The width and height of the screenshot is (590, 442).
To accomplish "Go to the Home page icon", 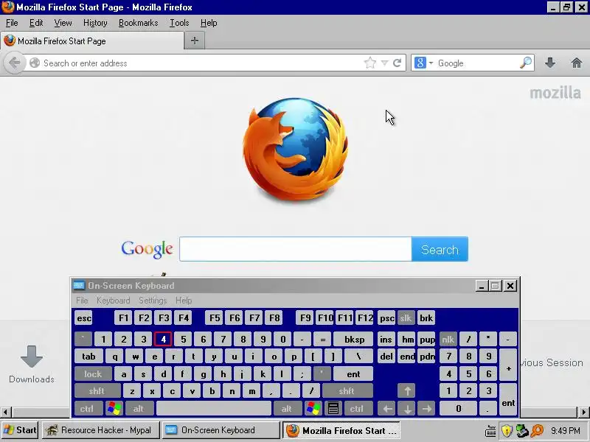I will [x=577, y=63].
